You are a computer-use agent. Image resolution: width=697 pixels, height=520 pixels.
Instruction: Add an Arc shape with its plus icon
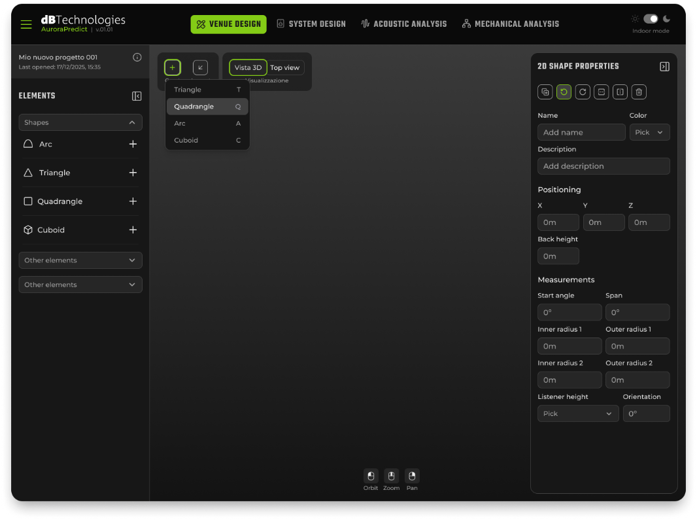(x=133, y=144)
